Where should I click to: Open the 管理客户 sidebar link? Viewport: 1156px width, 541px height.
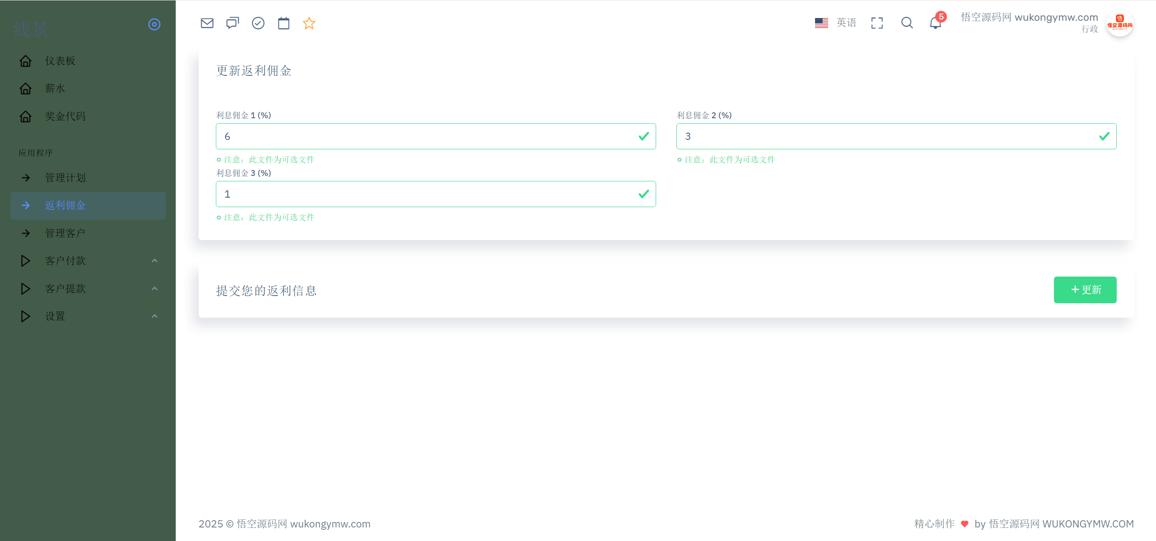point(65,233)
